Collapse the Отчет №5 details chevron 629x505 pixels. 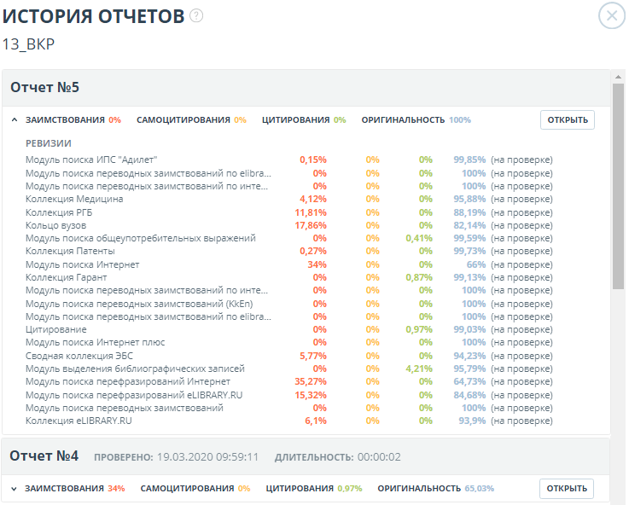tap(15, 120)
